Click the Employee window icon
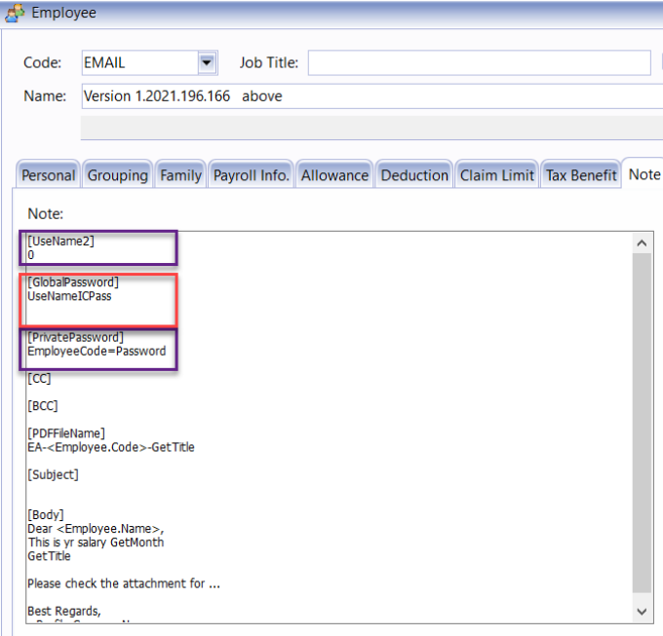This screenshot has width=663, height=636. tap(15, 13)
